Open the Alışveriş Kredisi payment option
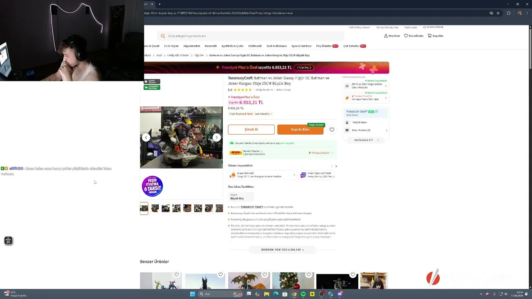The width and height of the screenshot is (532, 299). [262, 175]
